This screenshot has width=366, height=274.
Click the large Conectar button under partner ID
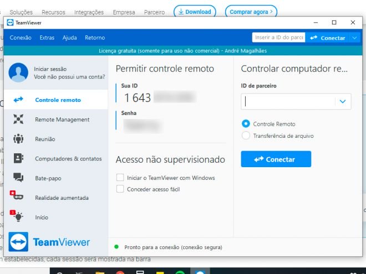[276, 159]
